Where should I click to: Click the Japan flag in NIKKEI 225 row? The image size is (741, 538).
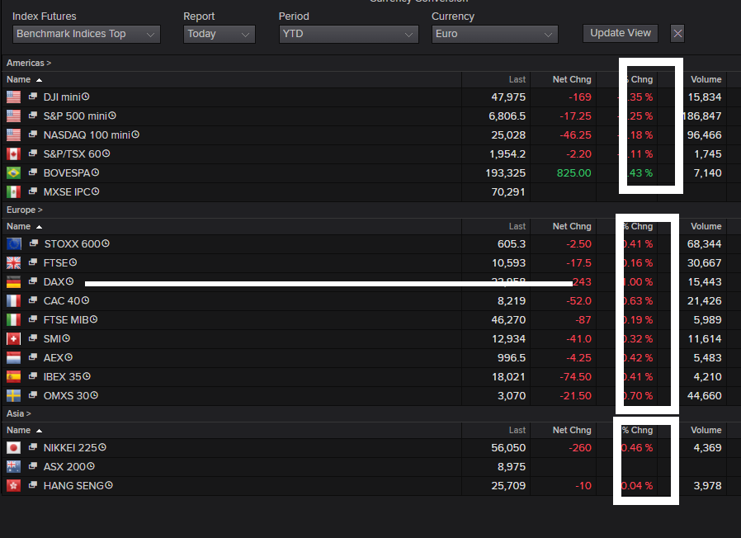point(13,447)
